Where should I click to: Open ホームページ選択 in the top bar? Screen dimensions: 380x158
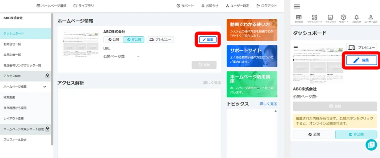(51, 6)
